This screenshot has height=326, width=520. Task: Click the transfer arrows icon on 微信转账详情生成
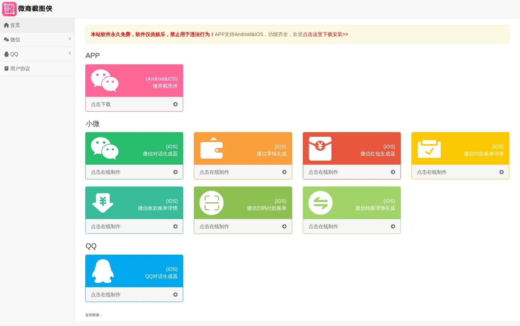pyautogui.click(x=320, y=203)
